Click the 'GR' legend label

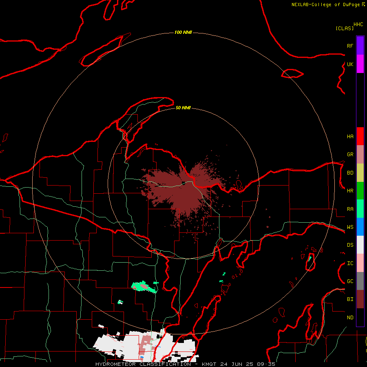(350, 155)
